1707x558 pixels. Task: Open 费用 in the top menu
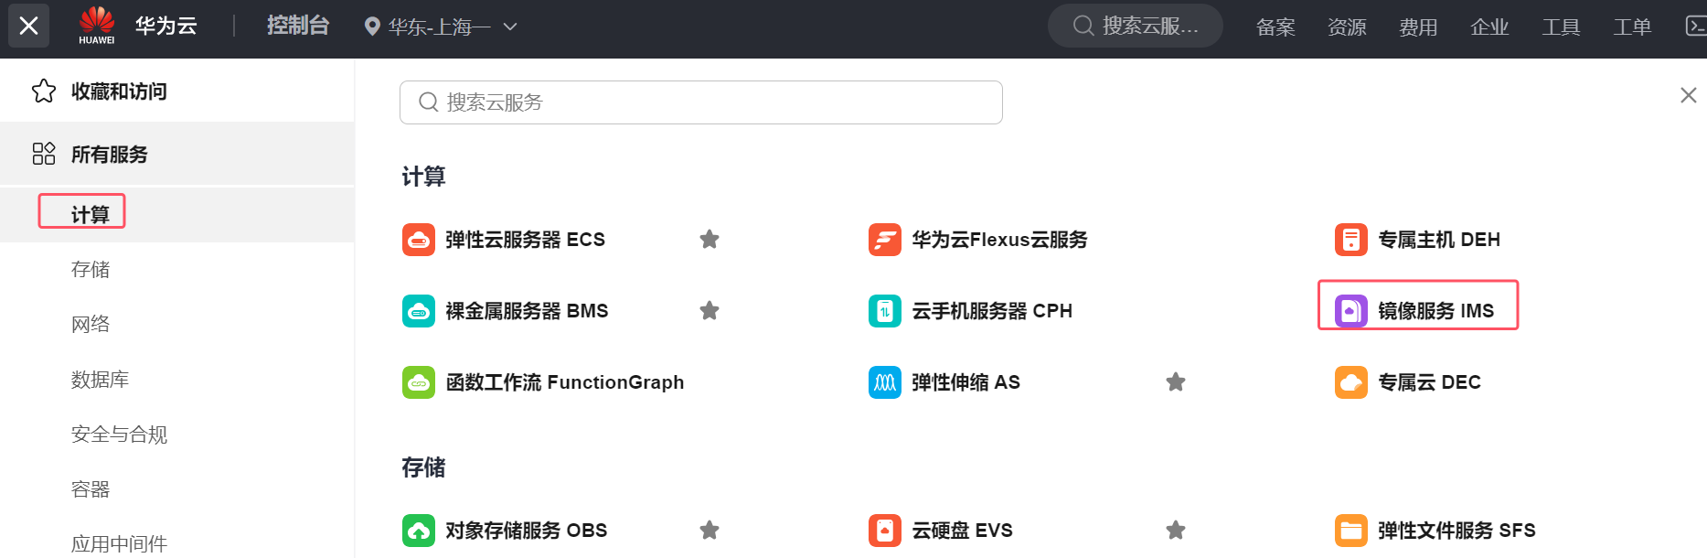point(1418,27)
